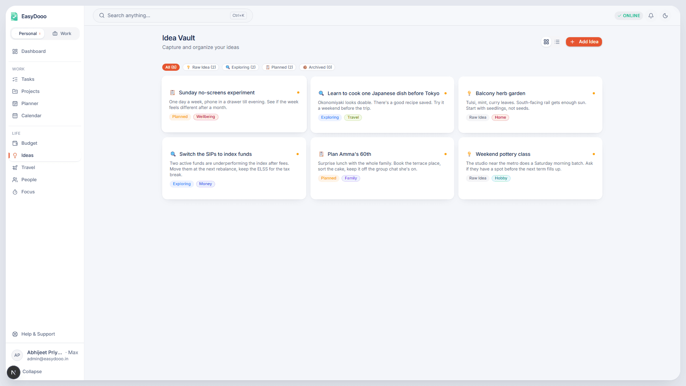The height and width of the screenshot is (386, 686).
Task: Click the EasyDooo logo icon
Action: [x=14, y=16]
